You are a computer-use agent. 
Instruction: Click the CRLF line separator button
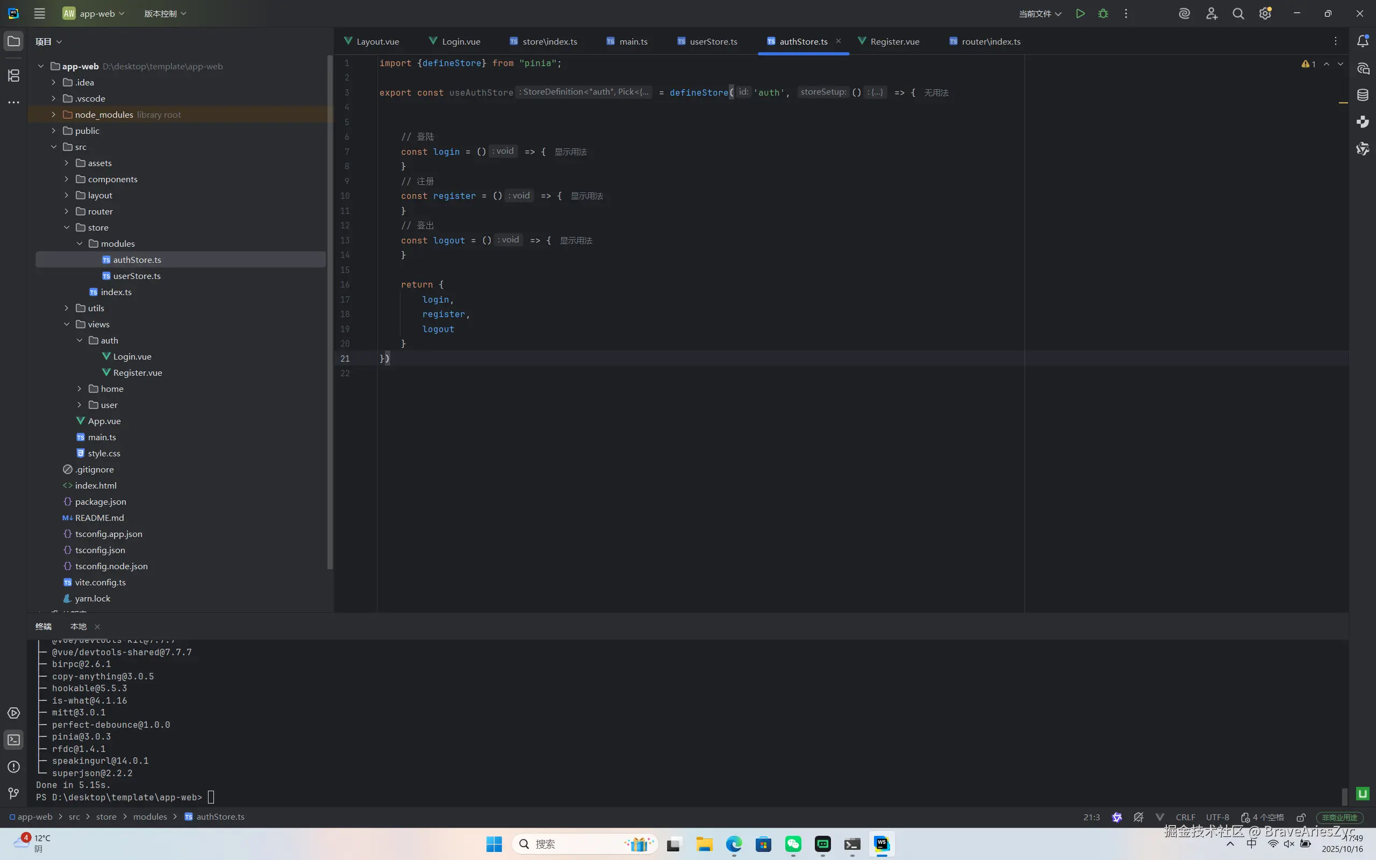[x=1185, y=818]
